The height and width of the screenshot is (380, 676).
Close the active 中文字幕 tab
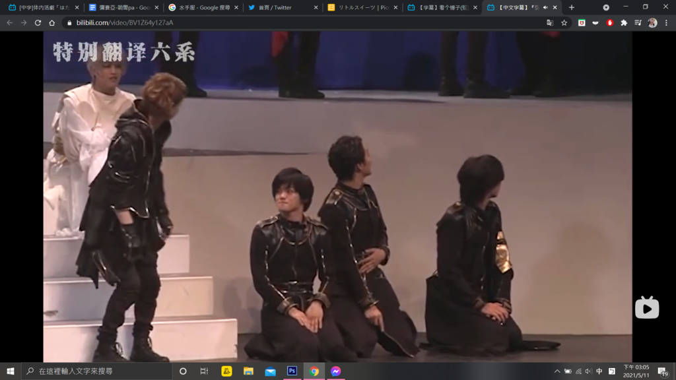[555, 7]
